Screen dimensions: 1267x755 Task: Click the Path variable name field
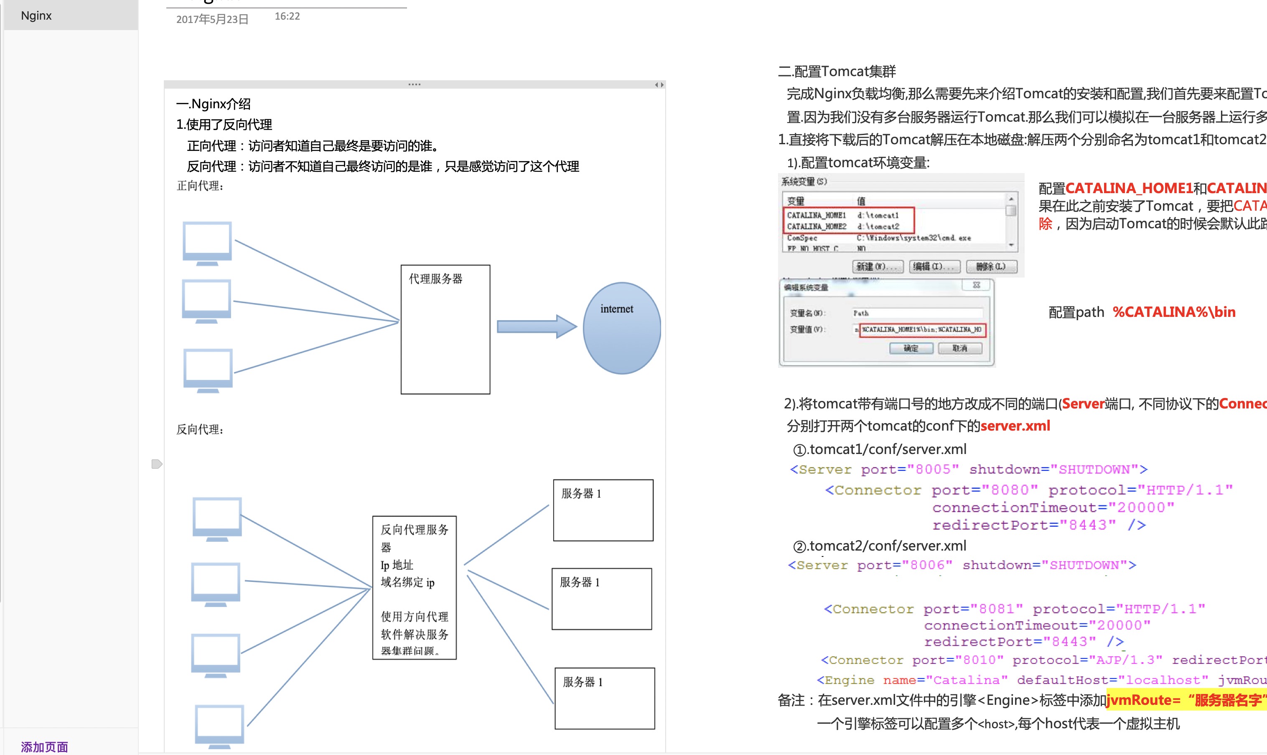(x=917, y=314)
